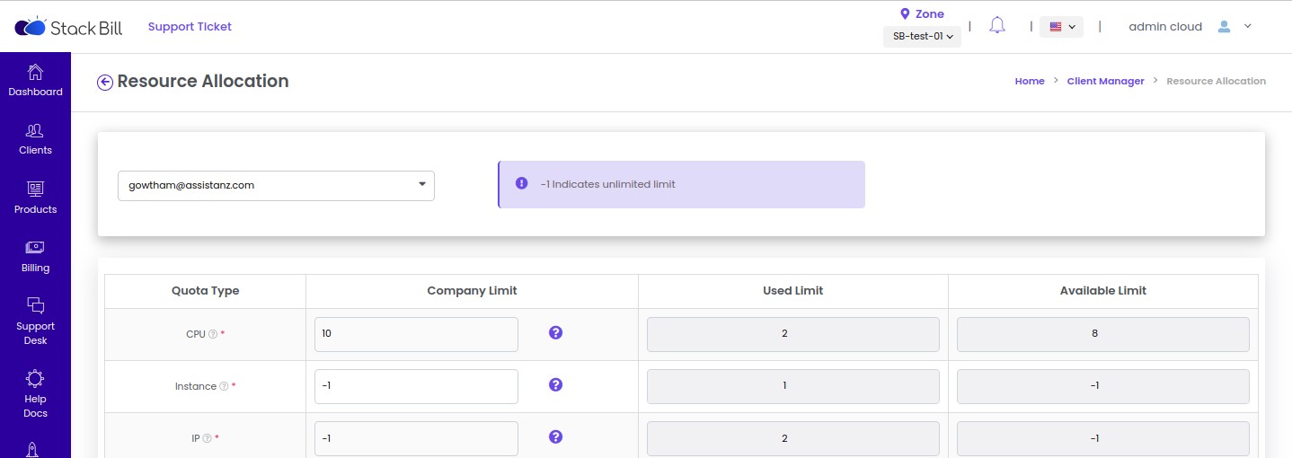Go to Dashboard in the sidebar

(35, 81)
